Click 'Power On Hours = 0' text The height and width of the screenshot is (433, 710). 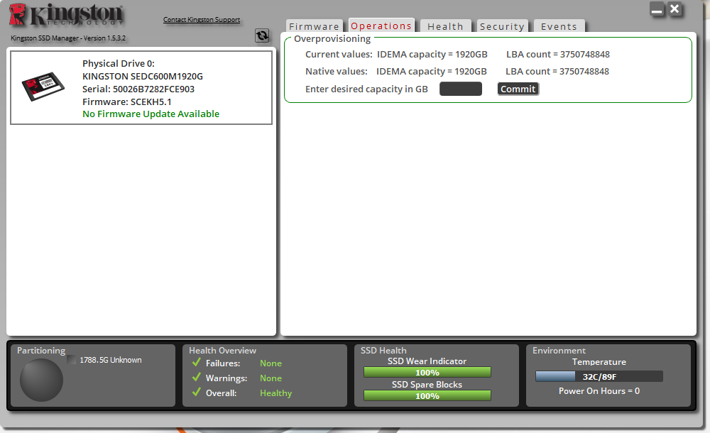click(x=599, y=391)
